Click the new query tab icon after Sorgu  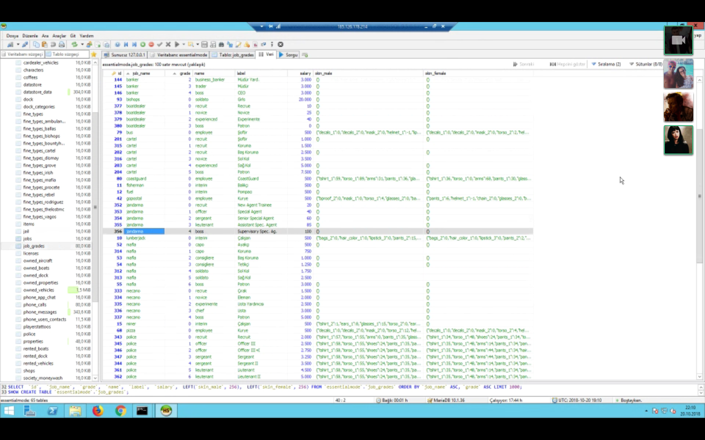coord(305,55)
